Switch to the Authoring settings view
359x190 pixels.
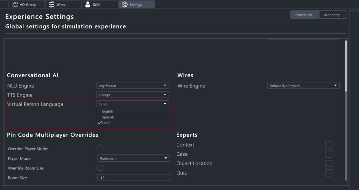click(332, 15)
